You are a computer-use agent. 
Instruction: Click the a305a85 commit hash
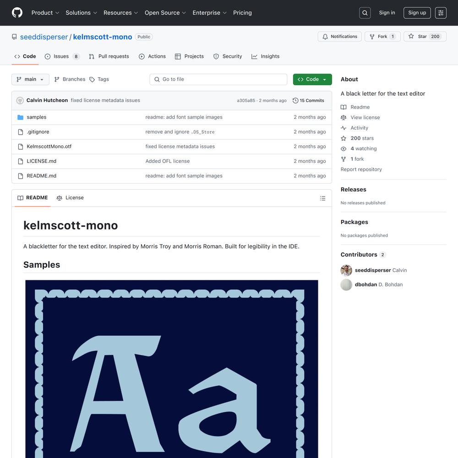(246, 100)
